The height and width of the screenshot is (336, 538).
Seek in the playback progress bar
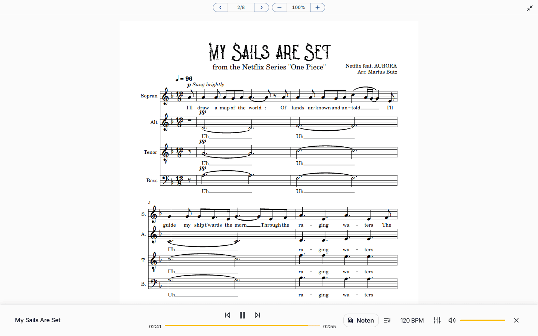pos(242,326)
